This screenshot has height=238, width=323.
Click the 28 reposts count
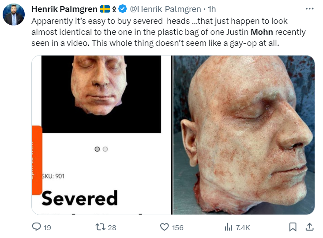tap(112, 227)
